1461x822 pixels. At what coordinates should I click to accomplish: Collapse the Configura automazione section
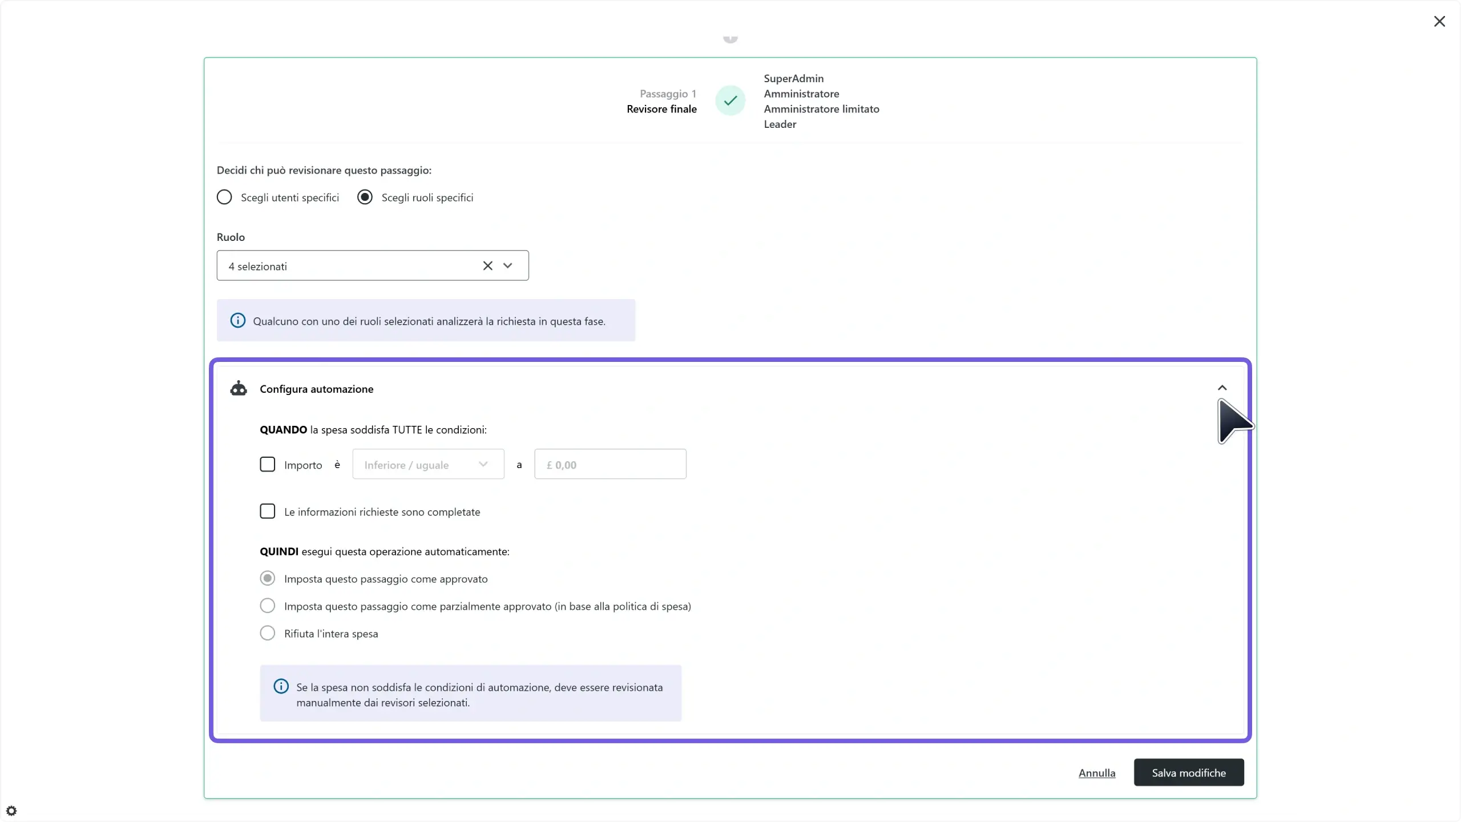point(1222,388)
